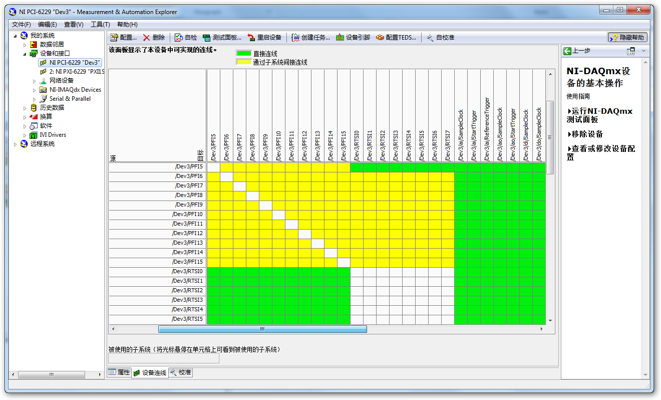This screenshot has height=400, width=661.
Task: Expand the IVI Drivers tree node
Action: click(x=25, y=135)
